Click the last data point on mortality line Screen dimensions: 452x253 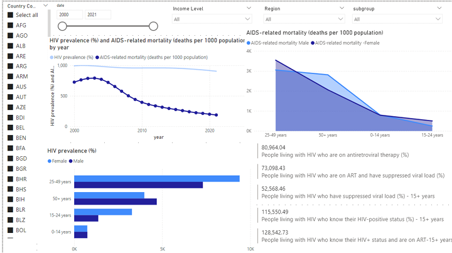point(216,115)
